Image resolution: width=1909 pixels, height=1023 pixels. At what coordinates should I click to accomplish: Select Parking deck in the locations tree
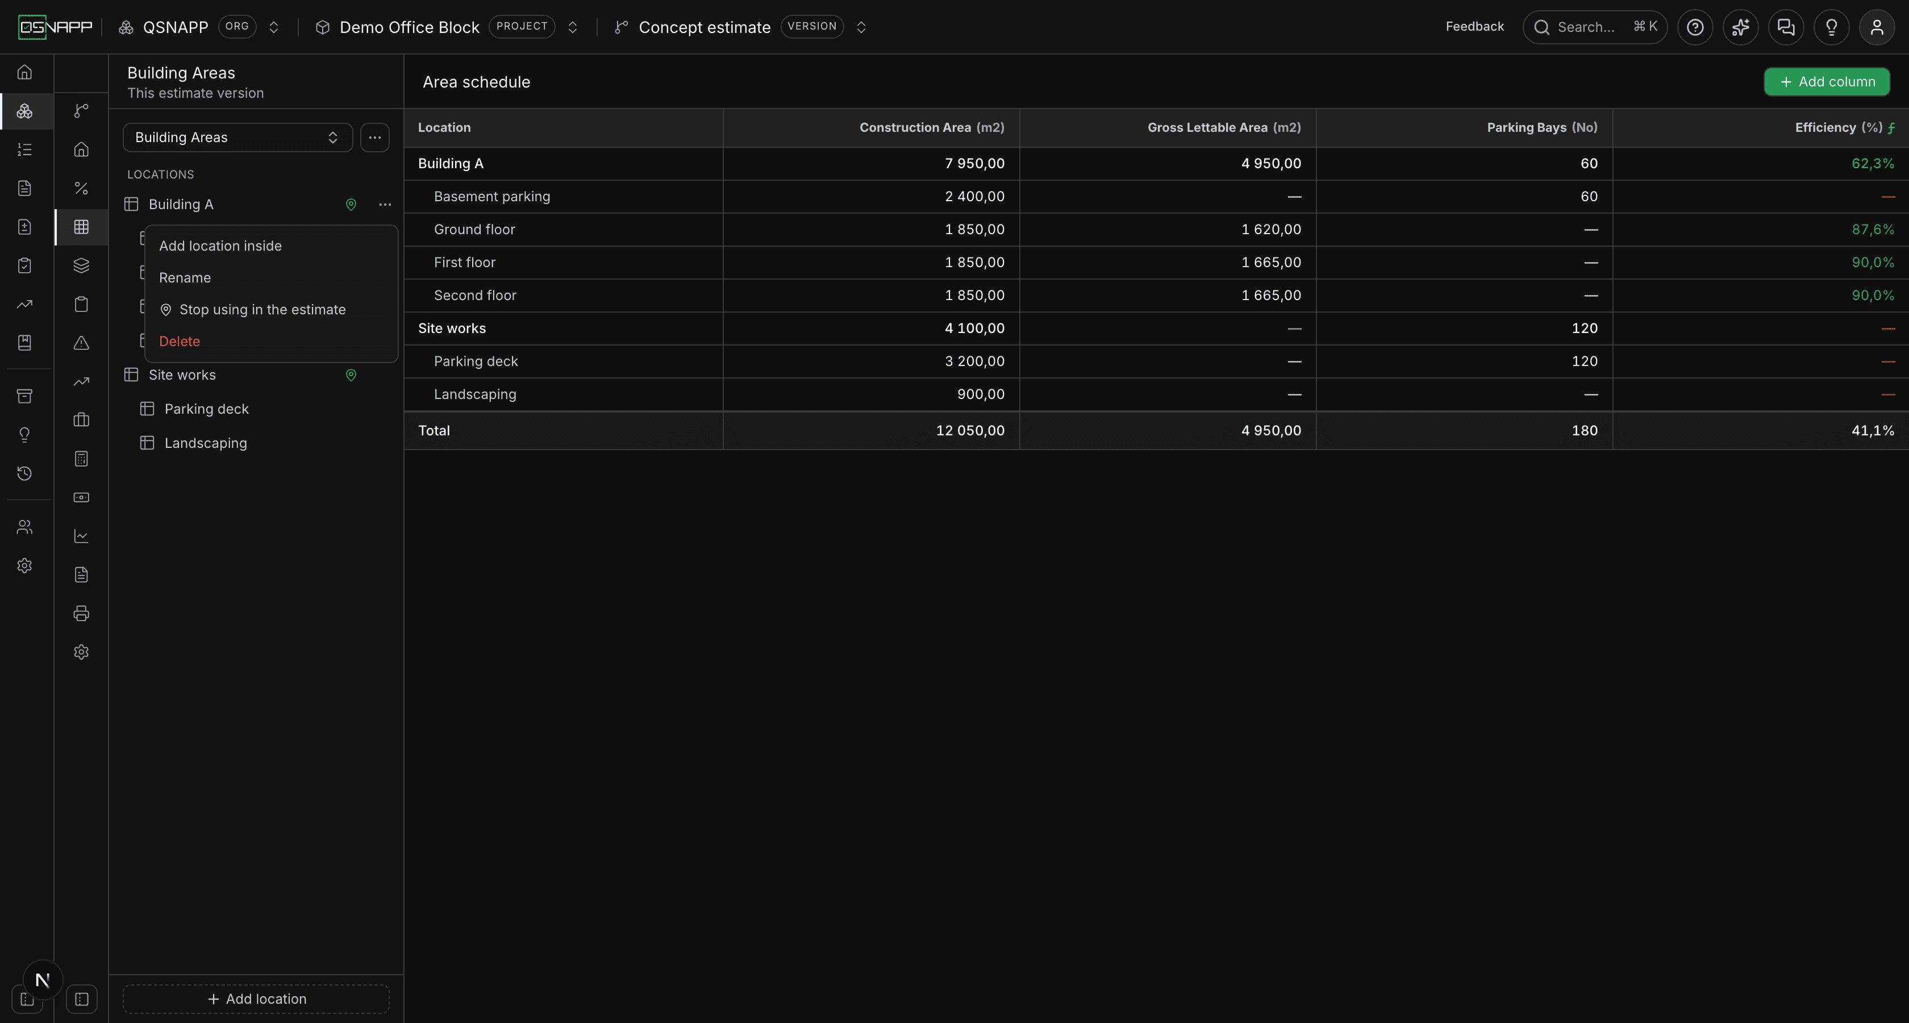point(207,409)
